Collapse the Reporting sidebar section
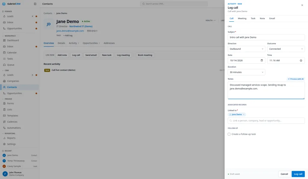The image size is (308, 179). pyautogui.click(x=3, y=133)
